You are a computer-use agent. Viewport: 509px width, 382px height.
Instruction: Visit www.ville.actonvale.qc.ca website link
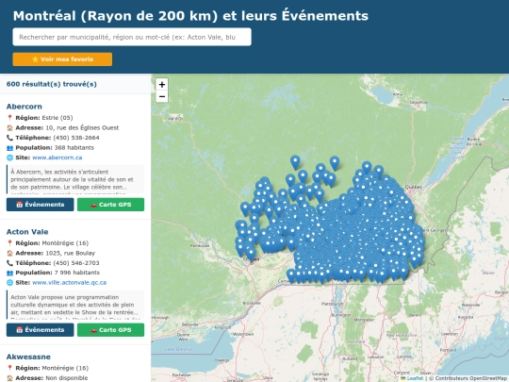pos(69,283)
